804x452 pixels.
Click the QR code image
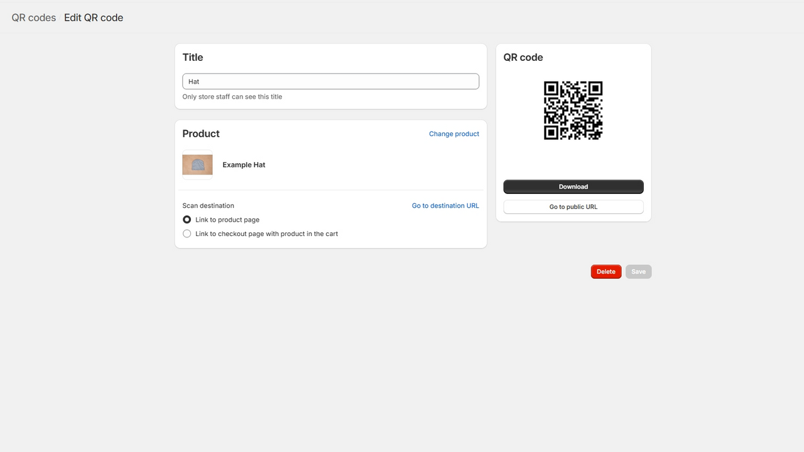573,110
